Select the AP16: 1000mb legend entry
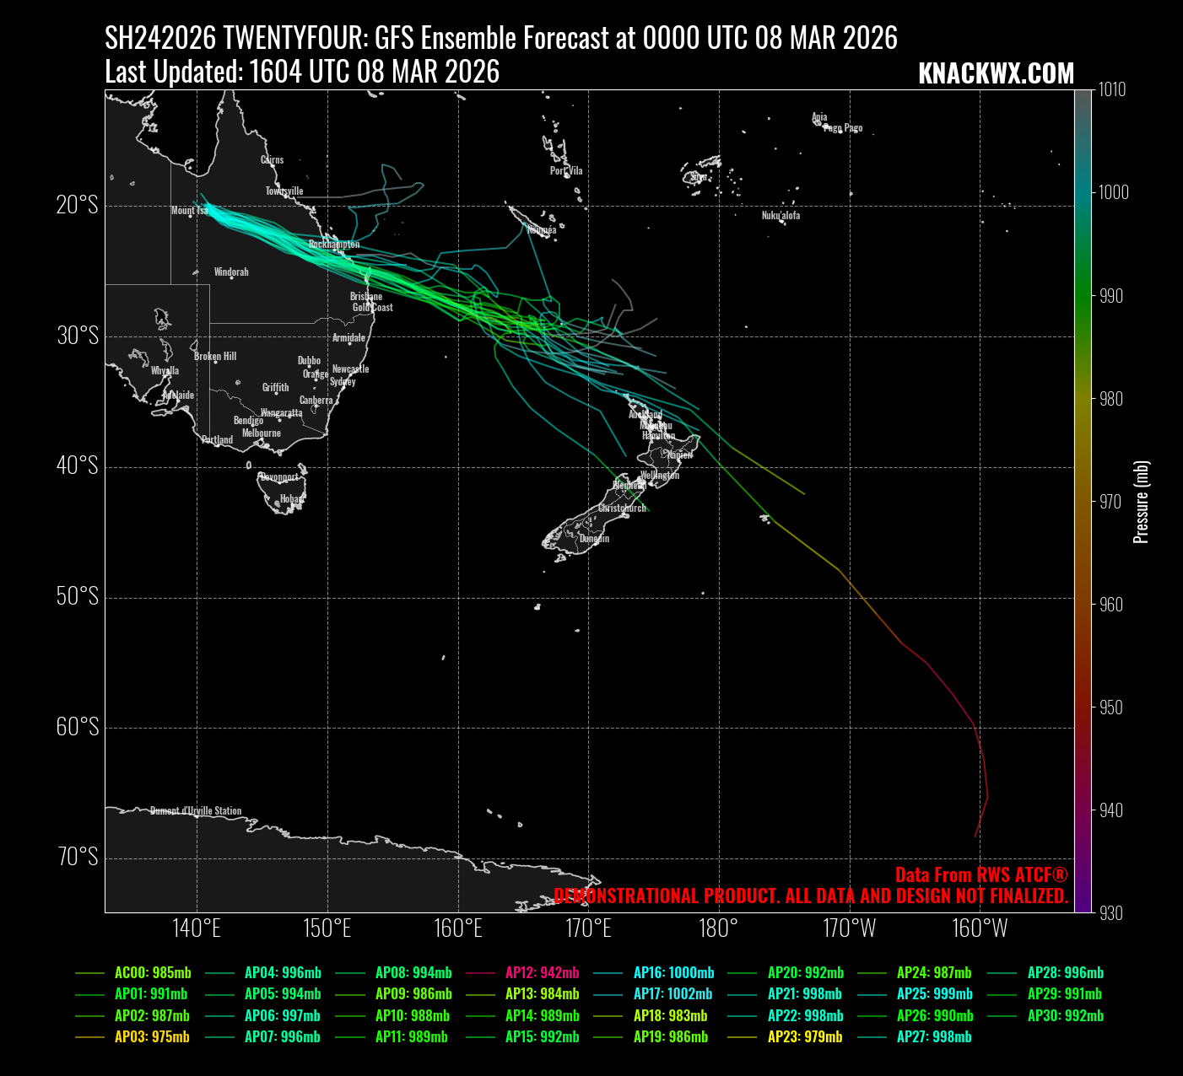Screen dimensions: 1183x1076 (x=673, y=972)
